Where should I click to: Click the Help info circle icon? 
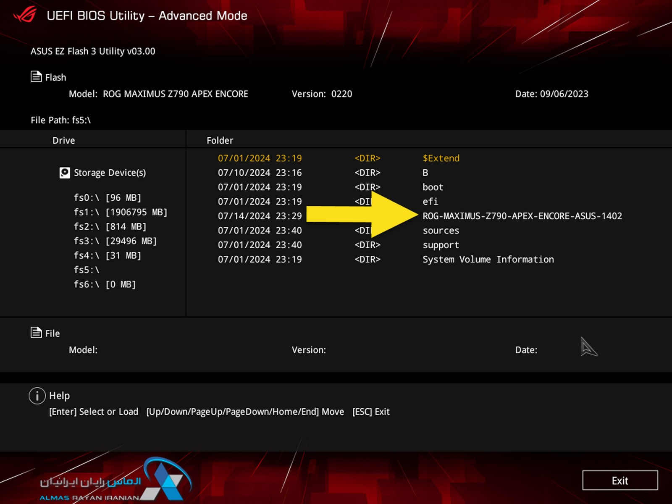pos(37,396)
